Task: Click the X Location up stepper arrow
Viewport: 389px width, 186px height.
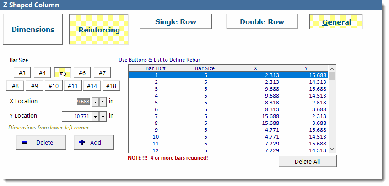Action: pyautogui.click(x=103, y=102)
